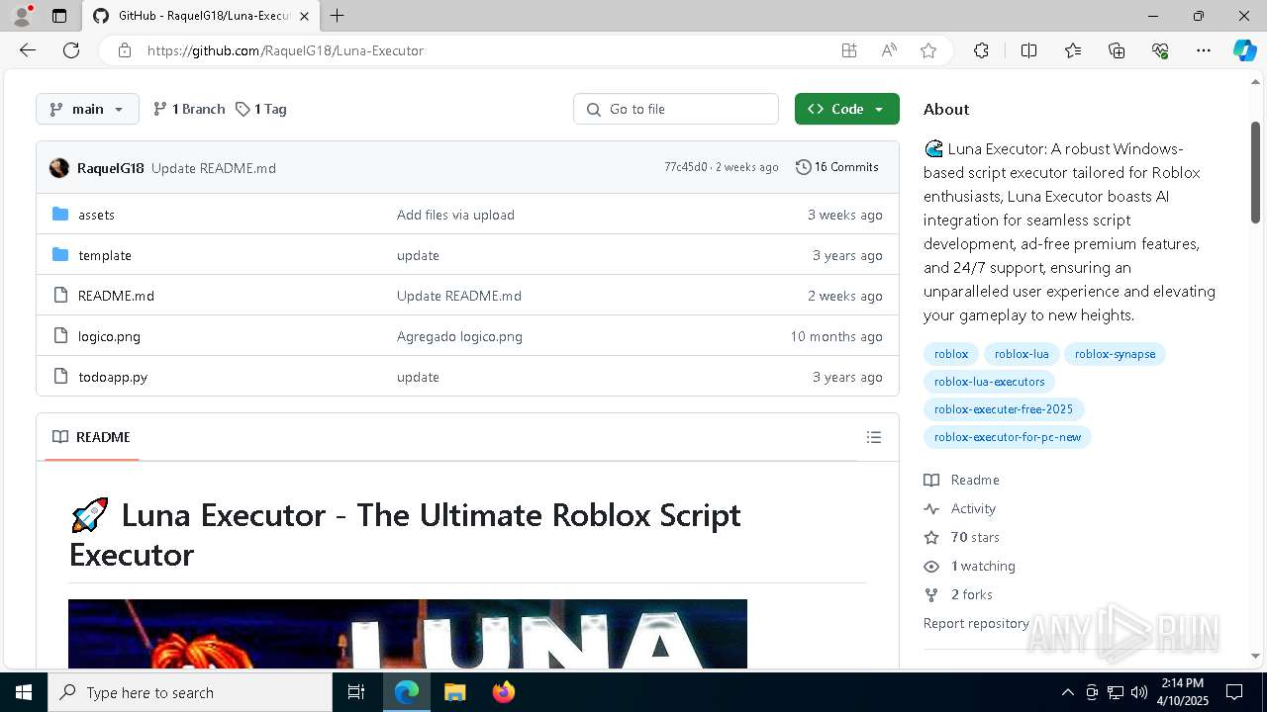Click the taskbar search box
This screenshot has height=712, width=1267.
190,692
